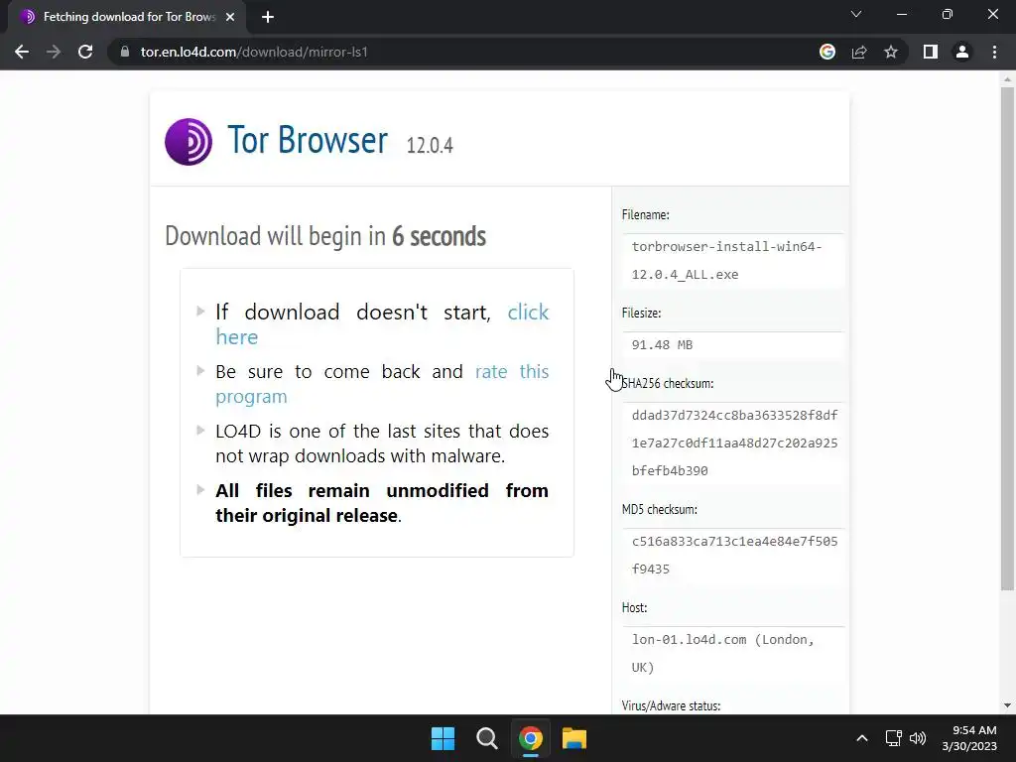Close the Fetching download tab

pyautogui.click(x=230, y=17)
